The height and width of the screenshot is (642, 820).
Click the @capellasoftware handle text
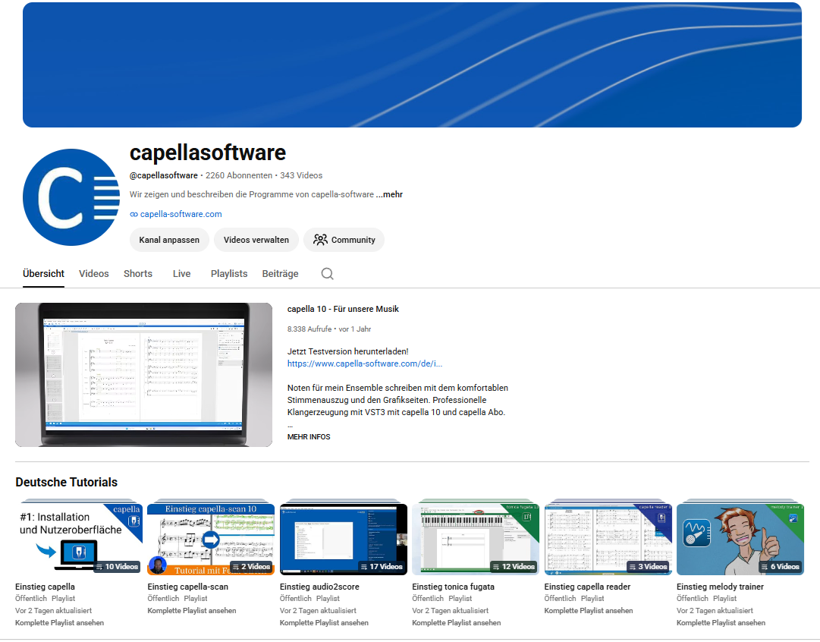(164, 176)
